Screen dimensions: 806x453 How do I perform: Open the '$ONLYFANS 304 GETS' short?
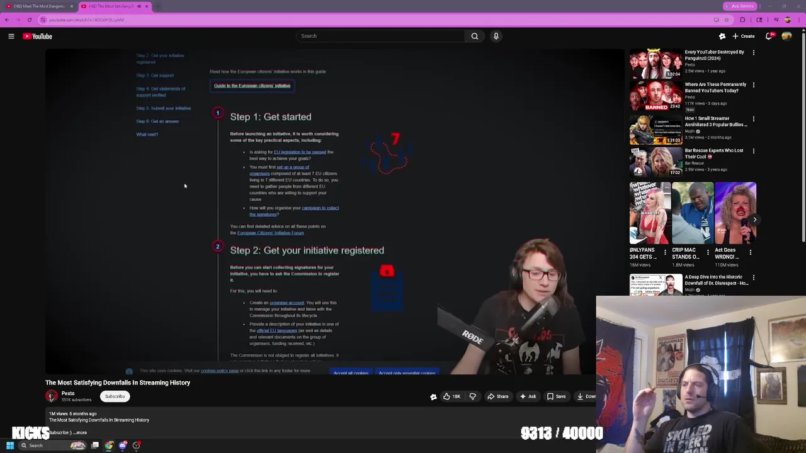coord(650,213)
